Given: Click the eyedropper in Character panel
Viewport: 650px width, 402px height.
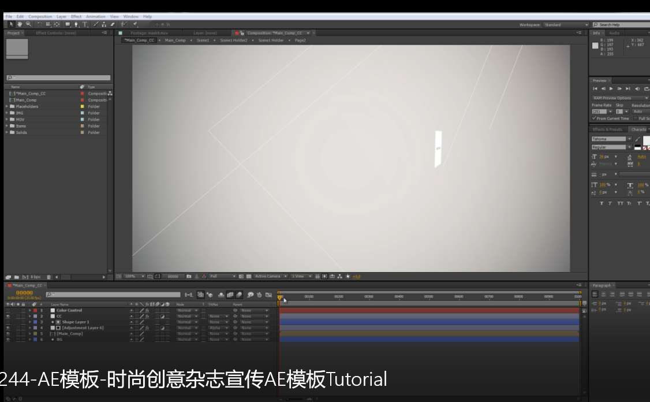Looking at the screenshot, I should pyautogui.click(x=637, y=139).
